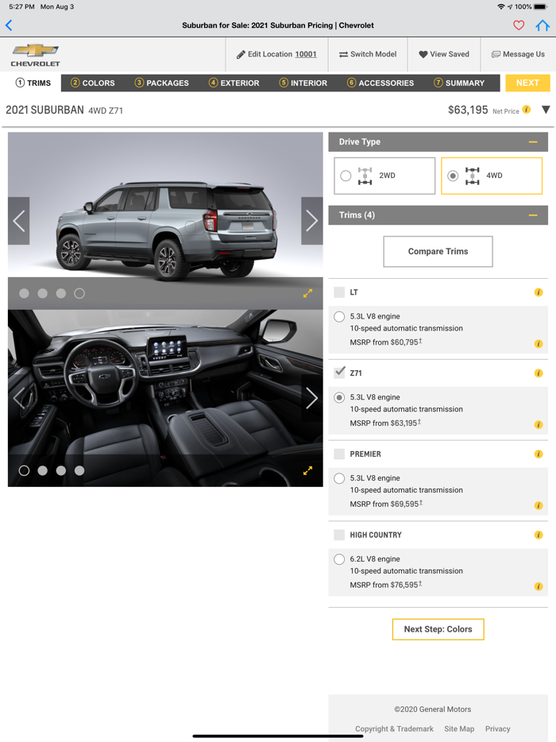The image size is (556, 742).
Task: Click the View Saved heart icon
Action: pos(423,55)
